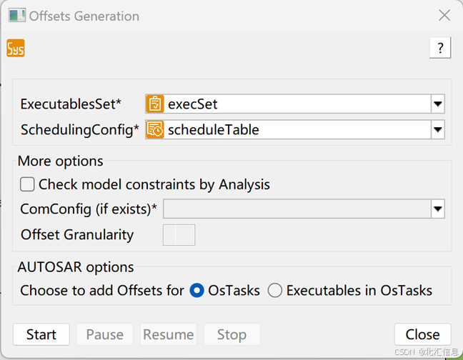Screen dimensions: 463x360
Task: Click the scheduleTable schedule icon
Action: click(154, 130)
